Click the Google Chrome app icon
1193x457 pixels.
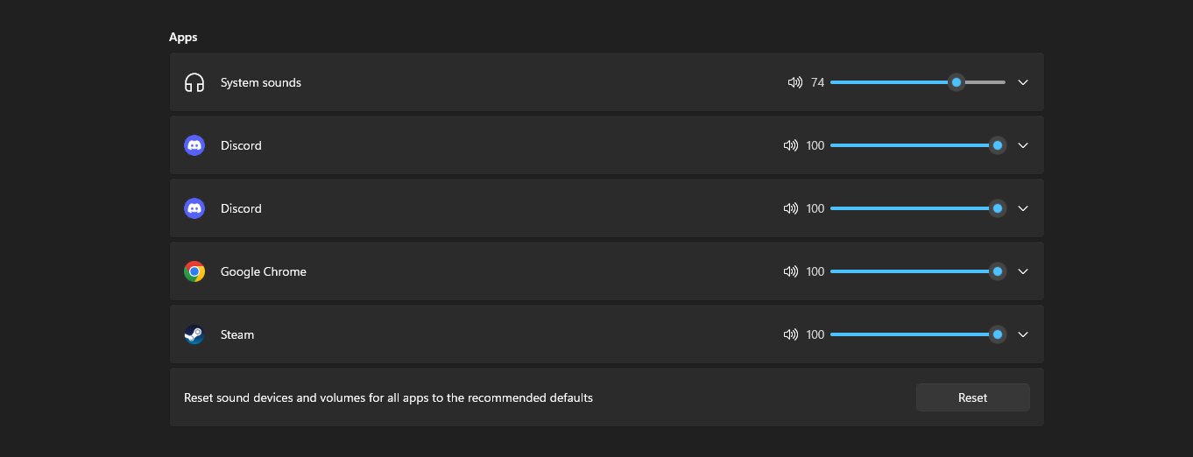pyautogui.click(x=194, y=271)
